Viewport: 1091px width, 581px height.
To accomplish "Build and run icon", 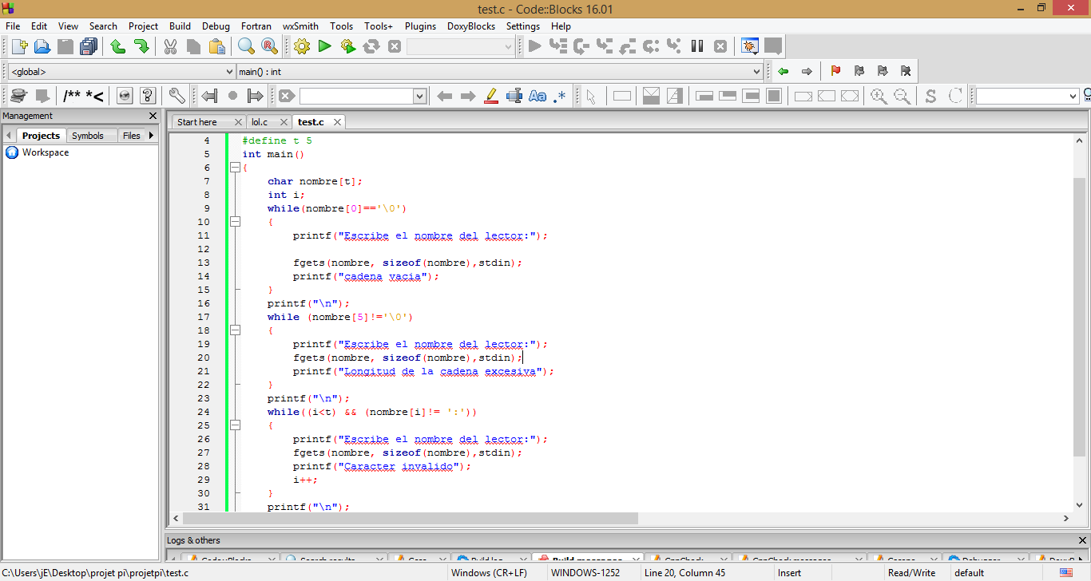I will pos(347,46).
